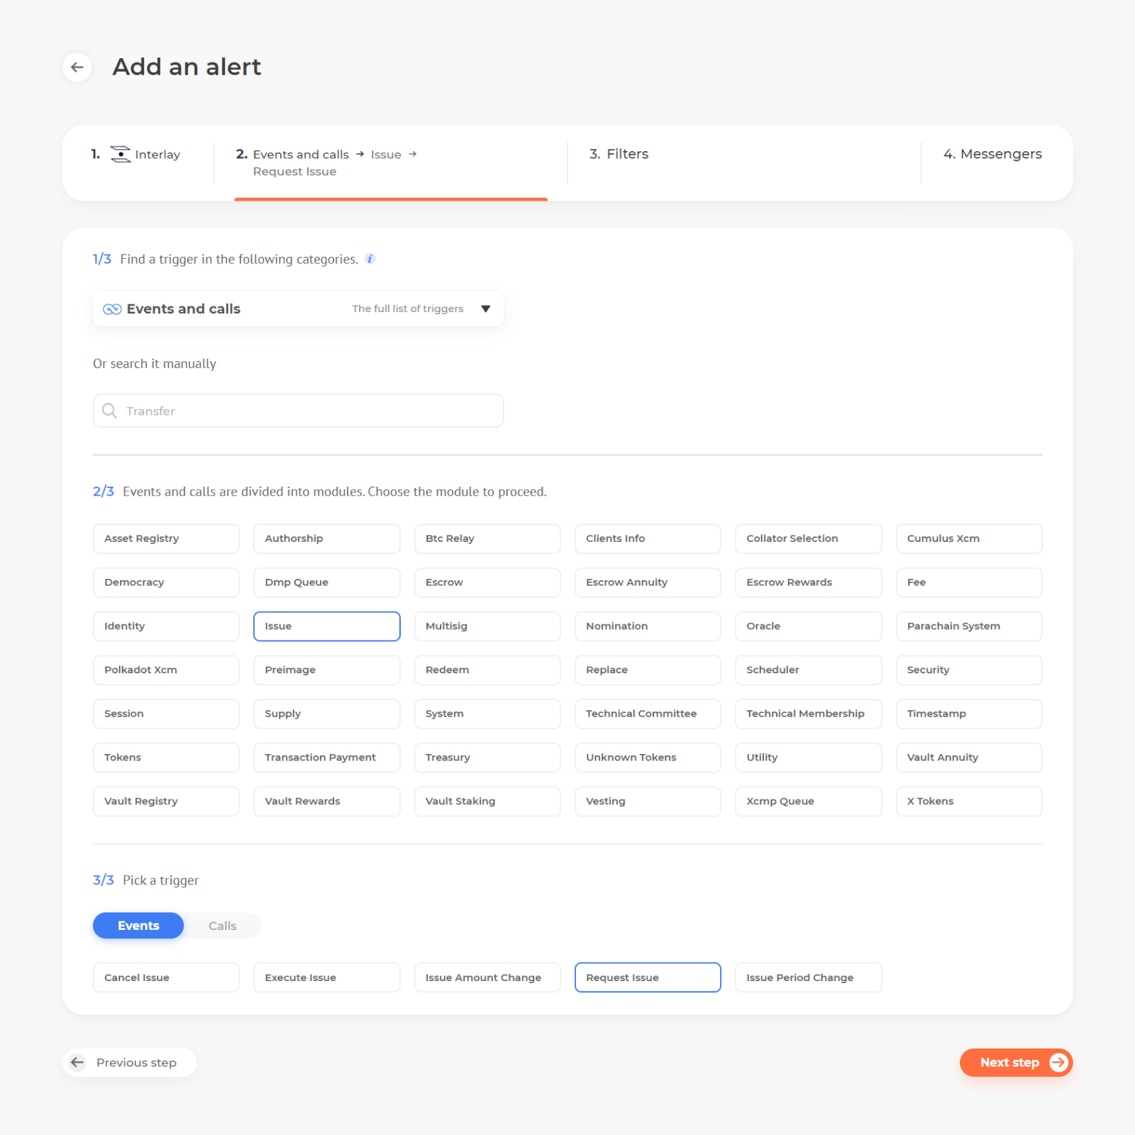Screen dimensions: 1135x1135
Task: Click the back arrow beside Add an alert
Action: 77,67
